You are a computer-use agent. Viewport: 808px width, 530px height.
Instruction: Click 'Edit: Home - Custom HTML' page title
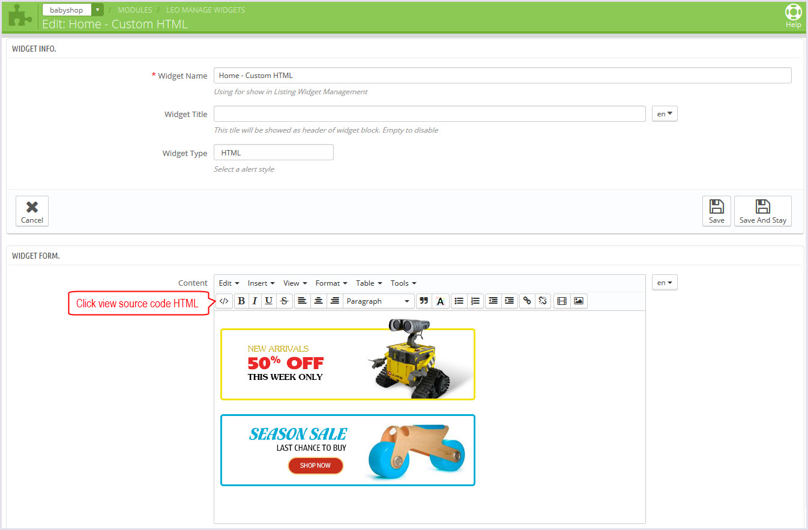click(115, 24)
